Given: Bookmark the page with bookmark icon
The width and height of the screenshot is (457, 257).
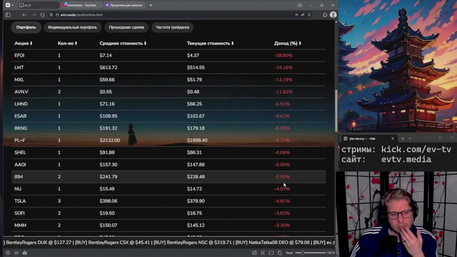Looking at the screenshot, I should tap(309, 15).
